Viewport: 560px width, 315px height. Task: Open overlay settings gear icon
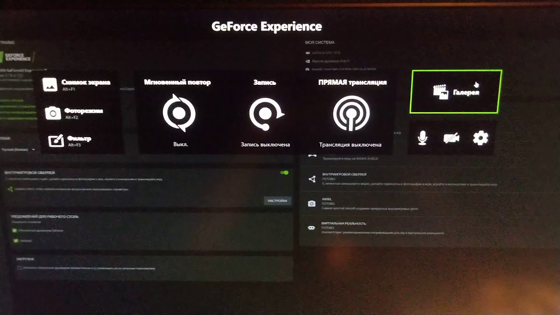480,138
